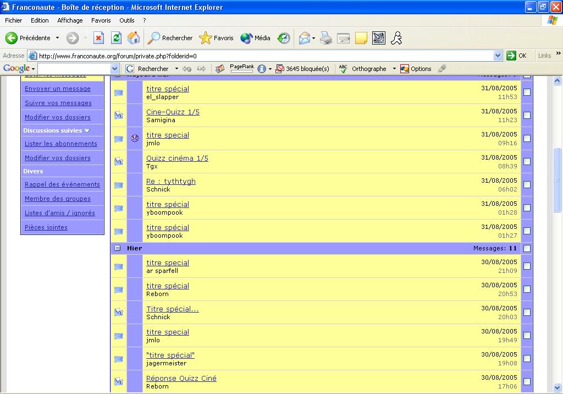Tick the checkbox for Tgx's Quizz cinéma message
The height and width of the screenshot is (394, 563).
527,161
